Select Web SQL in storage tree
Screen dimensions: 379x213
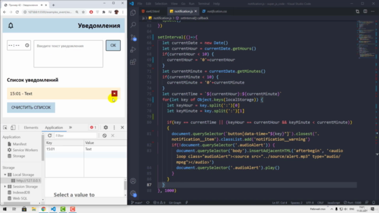pyautogui.click(x=20, y=198)
